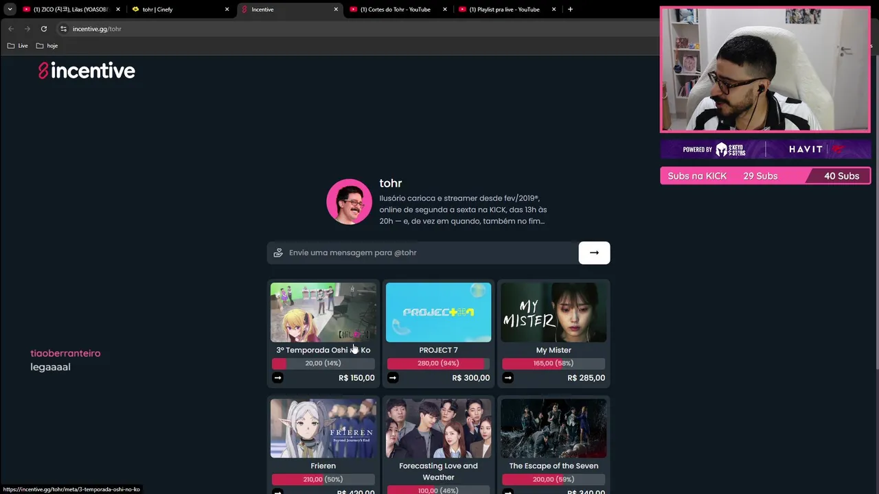
Task: Close the Incentive tab
Action: click(x=336, y=10)
